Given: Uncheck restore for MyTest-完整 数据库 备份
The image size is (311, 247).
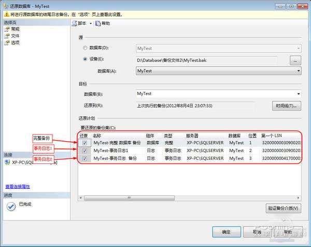Looking at the screenshot, I should [84, 143].
